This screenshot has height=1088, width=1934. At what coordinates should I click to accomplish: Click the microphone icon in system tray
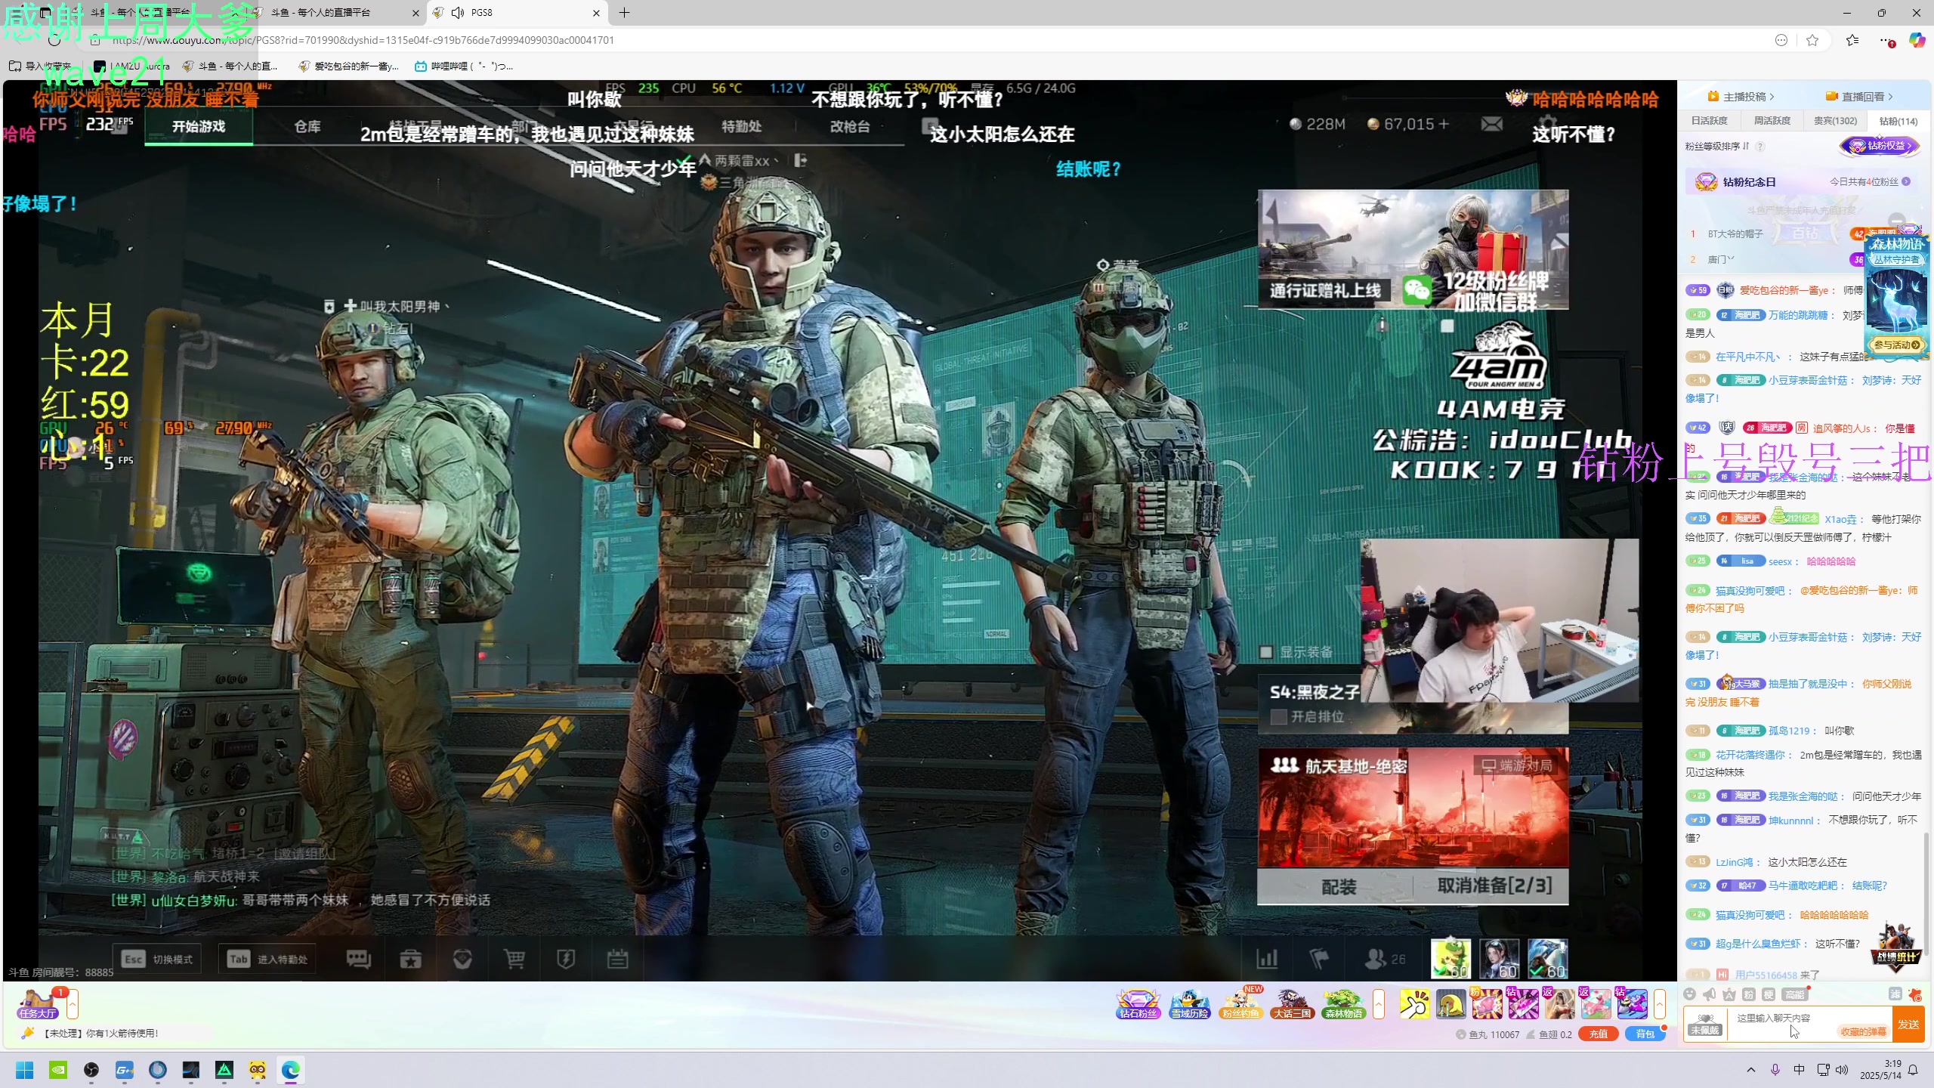(x=1775, y=1070)
